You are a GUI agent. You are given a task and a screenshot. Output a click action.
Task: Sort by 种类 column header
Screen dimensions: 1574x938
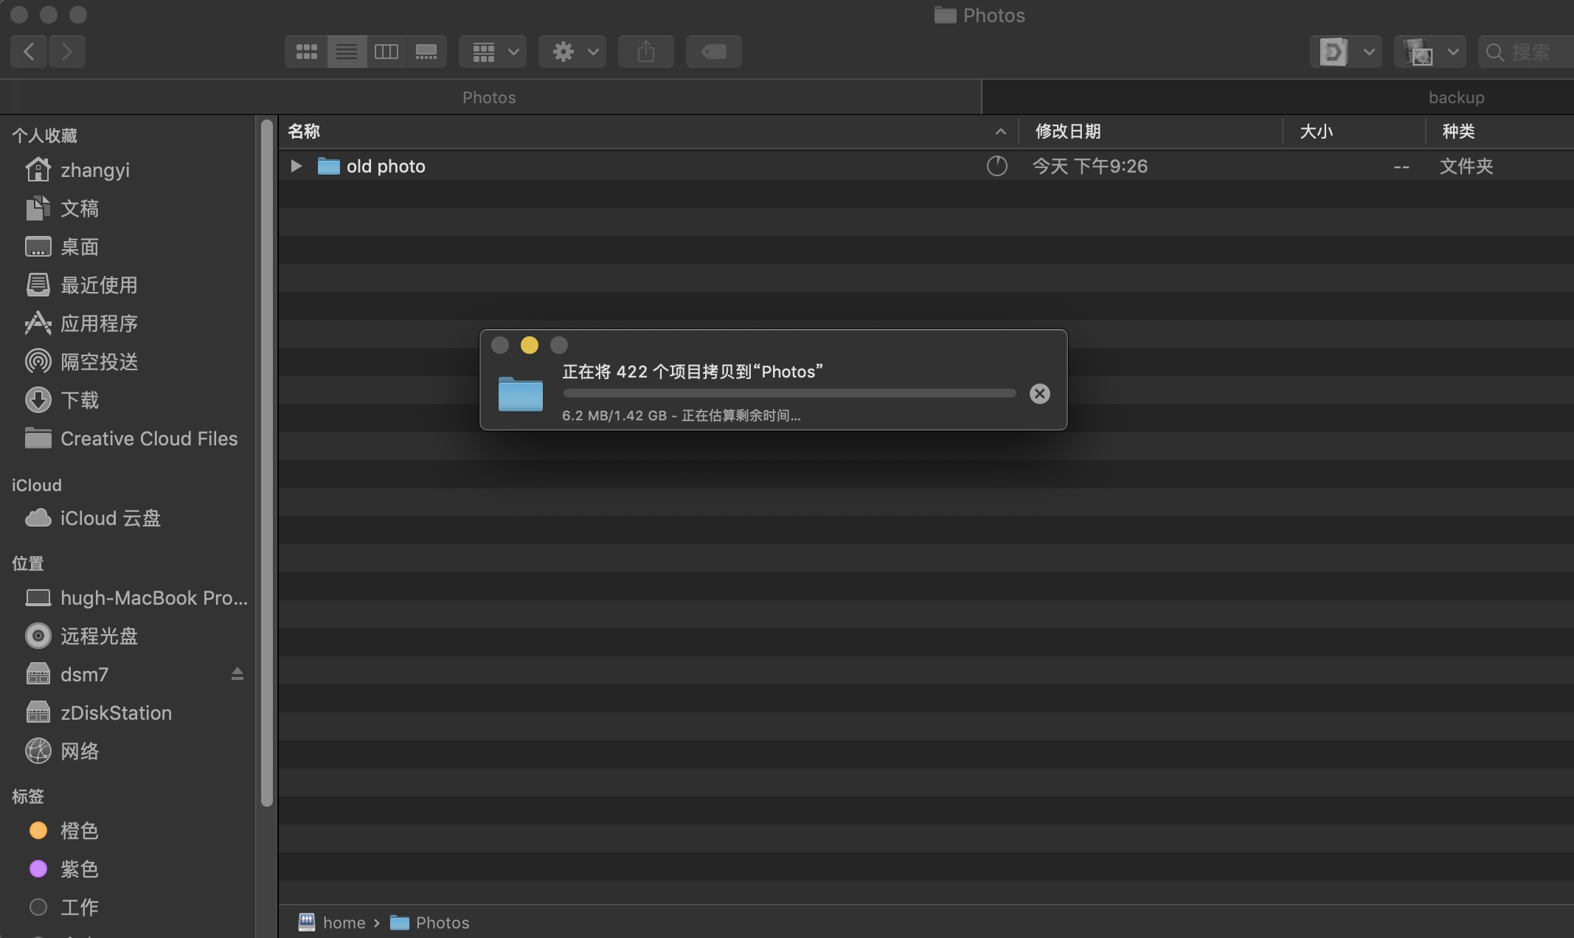(1500, 131)
